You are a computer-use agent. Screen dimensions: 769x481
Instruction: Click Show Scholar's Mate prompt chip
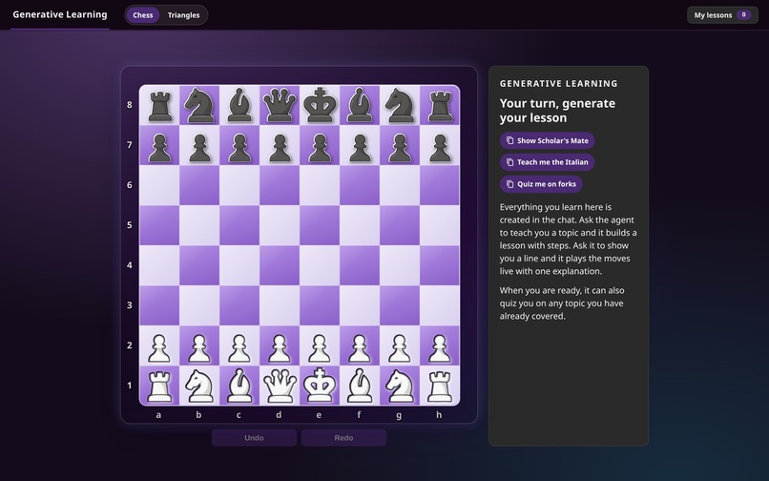(x=548, y=141)
